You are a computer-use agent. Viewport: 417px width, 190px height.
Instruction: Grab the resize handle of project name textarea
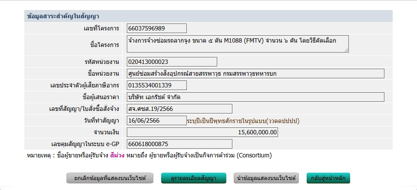(x=346, y=50)
